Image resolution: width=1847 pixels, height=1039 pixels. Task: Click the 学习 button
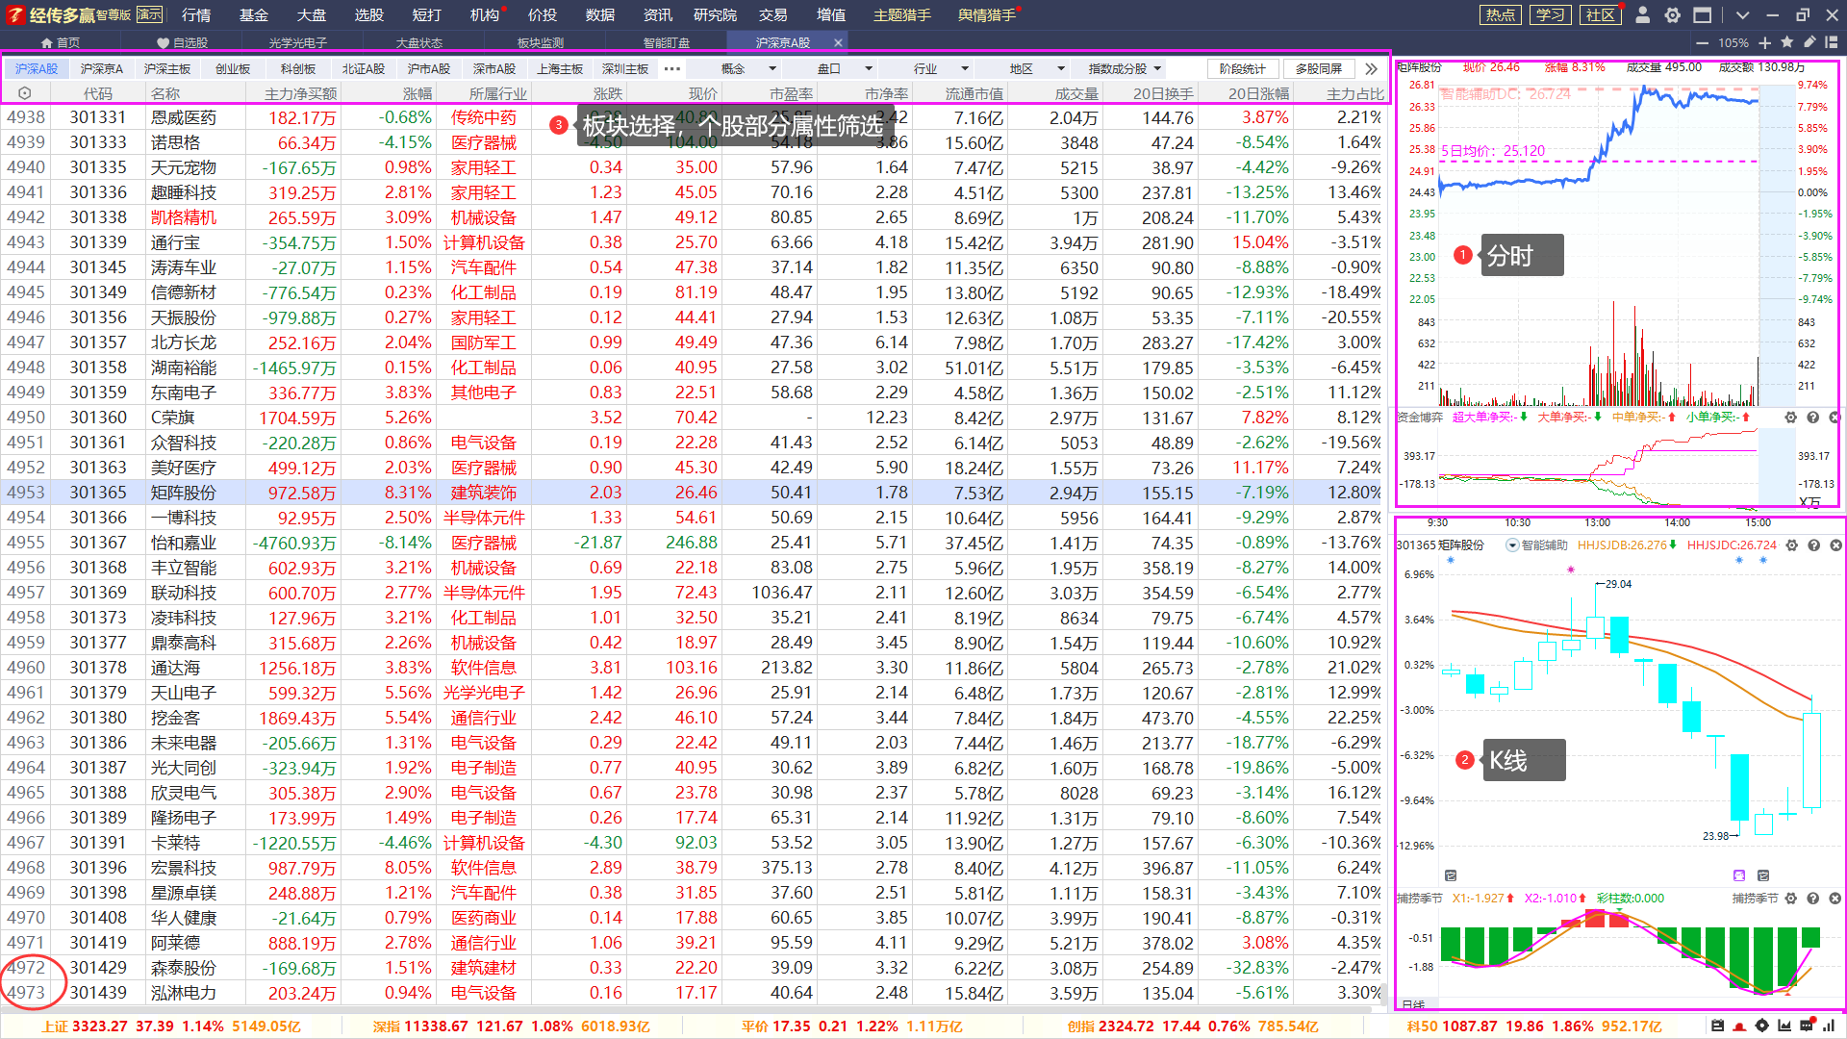tap(1550, 14)
